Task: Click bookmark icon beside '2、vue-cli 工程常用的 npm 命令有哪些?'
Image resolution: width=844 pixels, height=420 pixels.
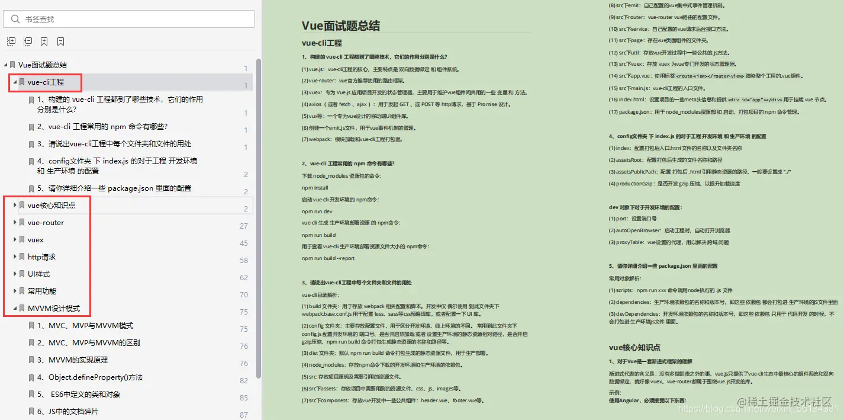Action: click(31, 126)
